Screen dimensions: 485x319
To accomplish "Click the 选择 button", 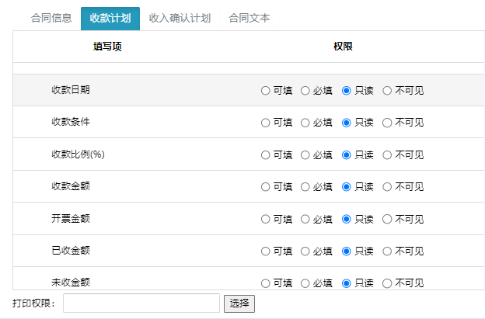I will click(239, 303).
